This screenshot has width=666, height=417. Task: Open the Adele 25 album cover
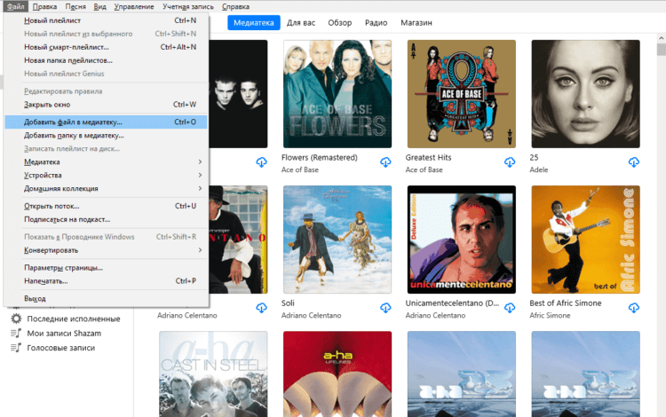tap(585, 94)
